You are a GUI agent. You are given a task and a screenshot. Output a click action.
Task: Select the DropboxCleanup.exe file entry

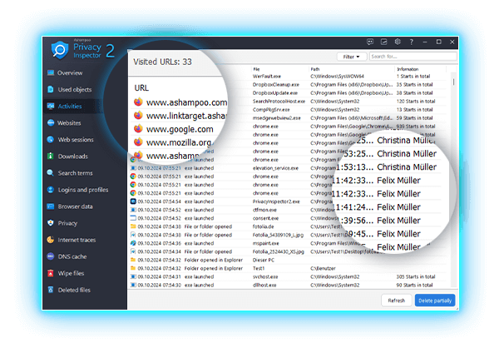point(276,85)
